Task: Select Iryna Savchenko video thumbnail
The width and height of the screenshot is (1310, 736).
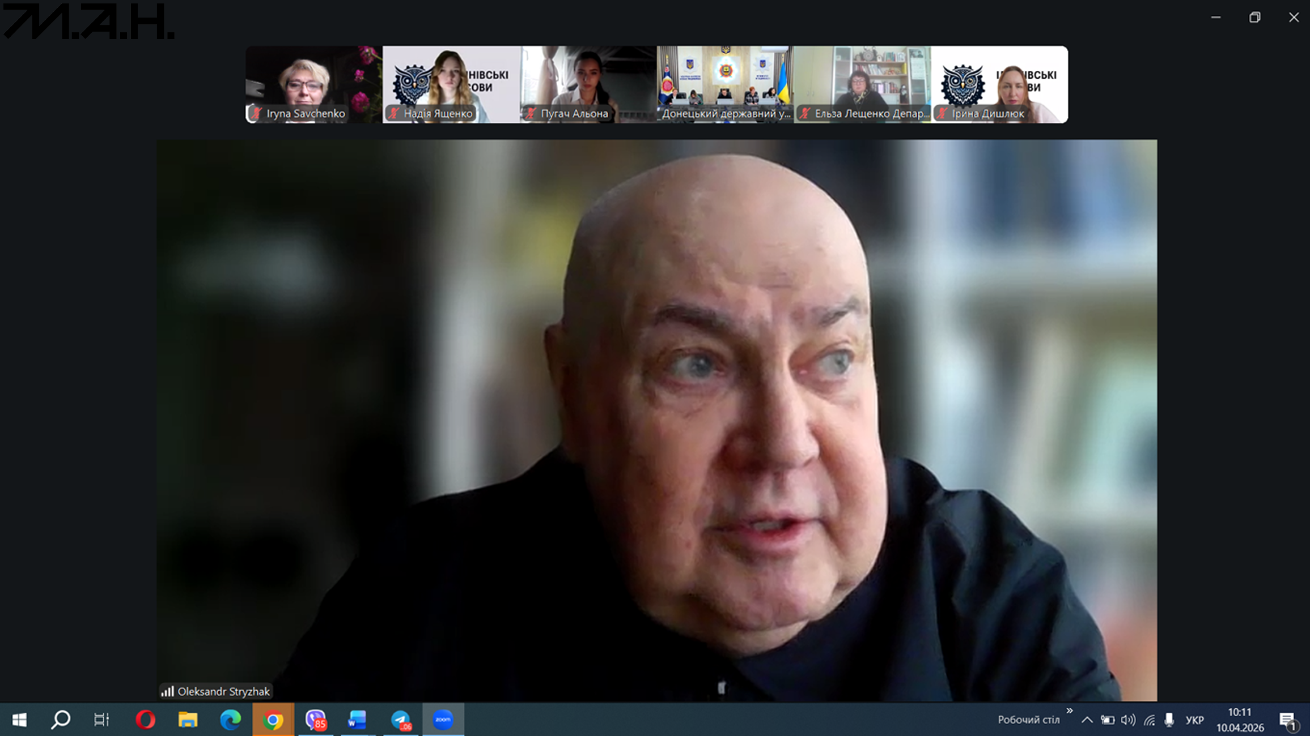Action: coord(313,84)
